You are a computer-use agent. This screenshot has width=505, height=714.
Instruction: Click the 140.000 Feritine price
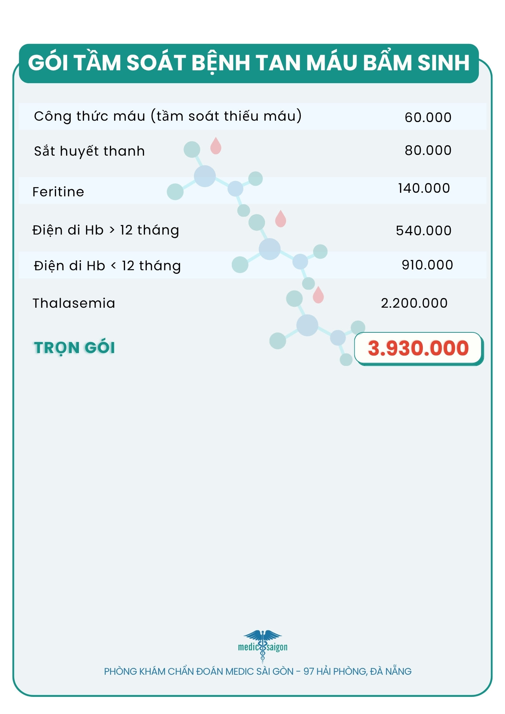(424, 188)
